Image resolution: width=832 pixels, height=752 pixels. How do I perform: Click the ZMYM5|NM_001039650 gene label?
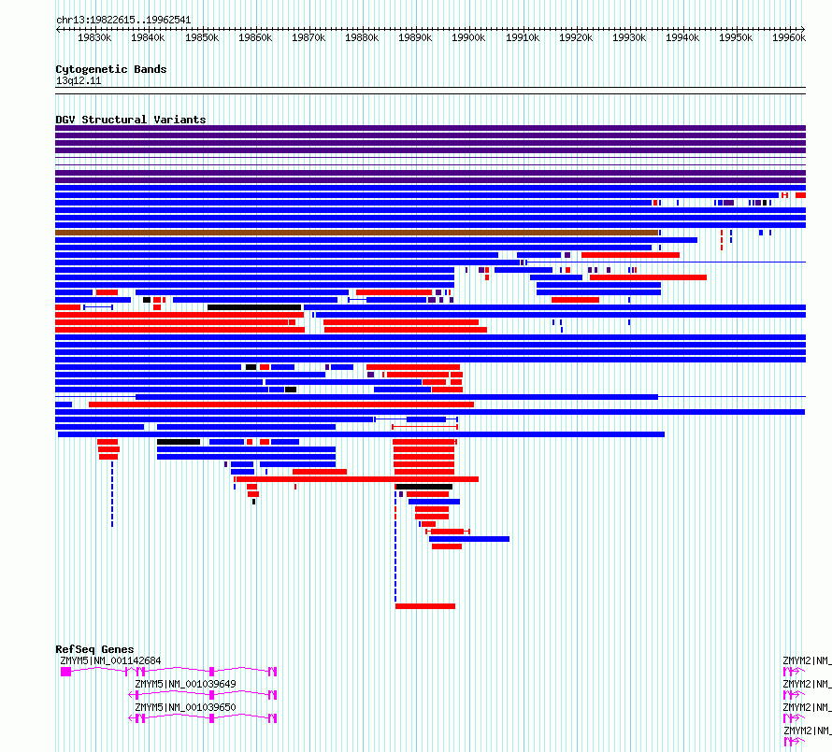pos(185,707)
